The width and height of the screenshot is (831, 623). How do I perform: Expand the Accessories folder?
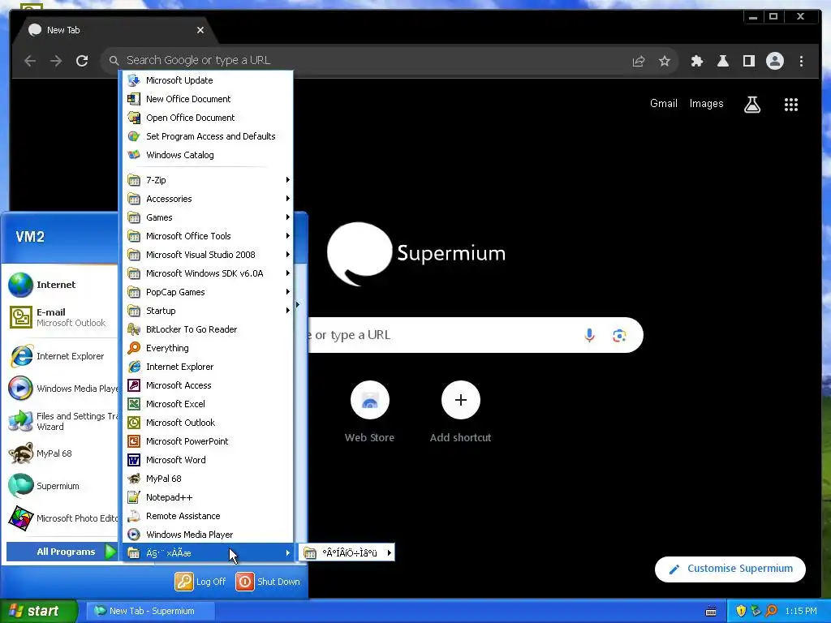click(x=208, y=199)
